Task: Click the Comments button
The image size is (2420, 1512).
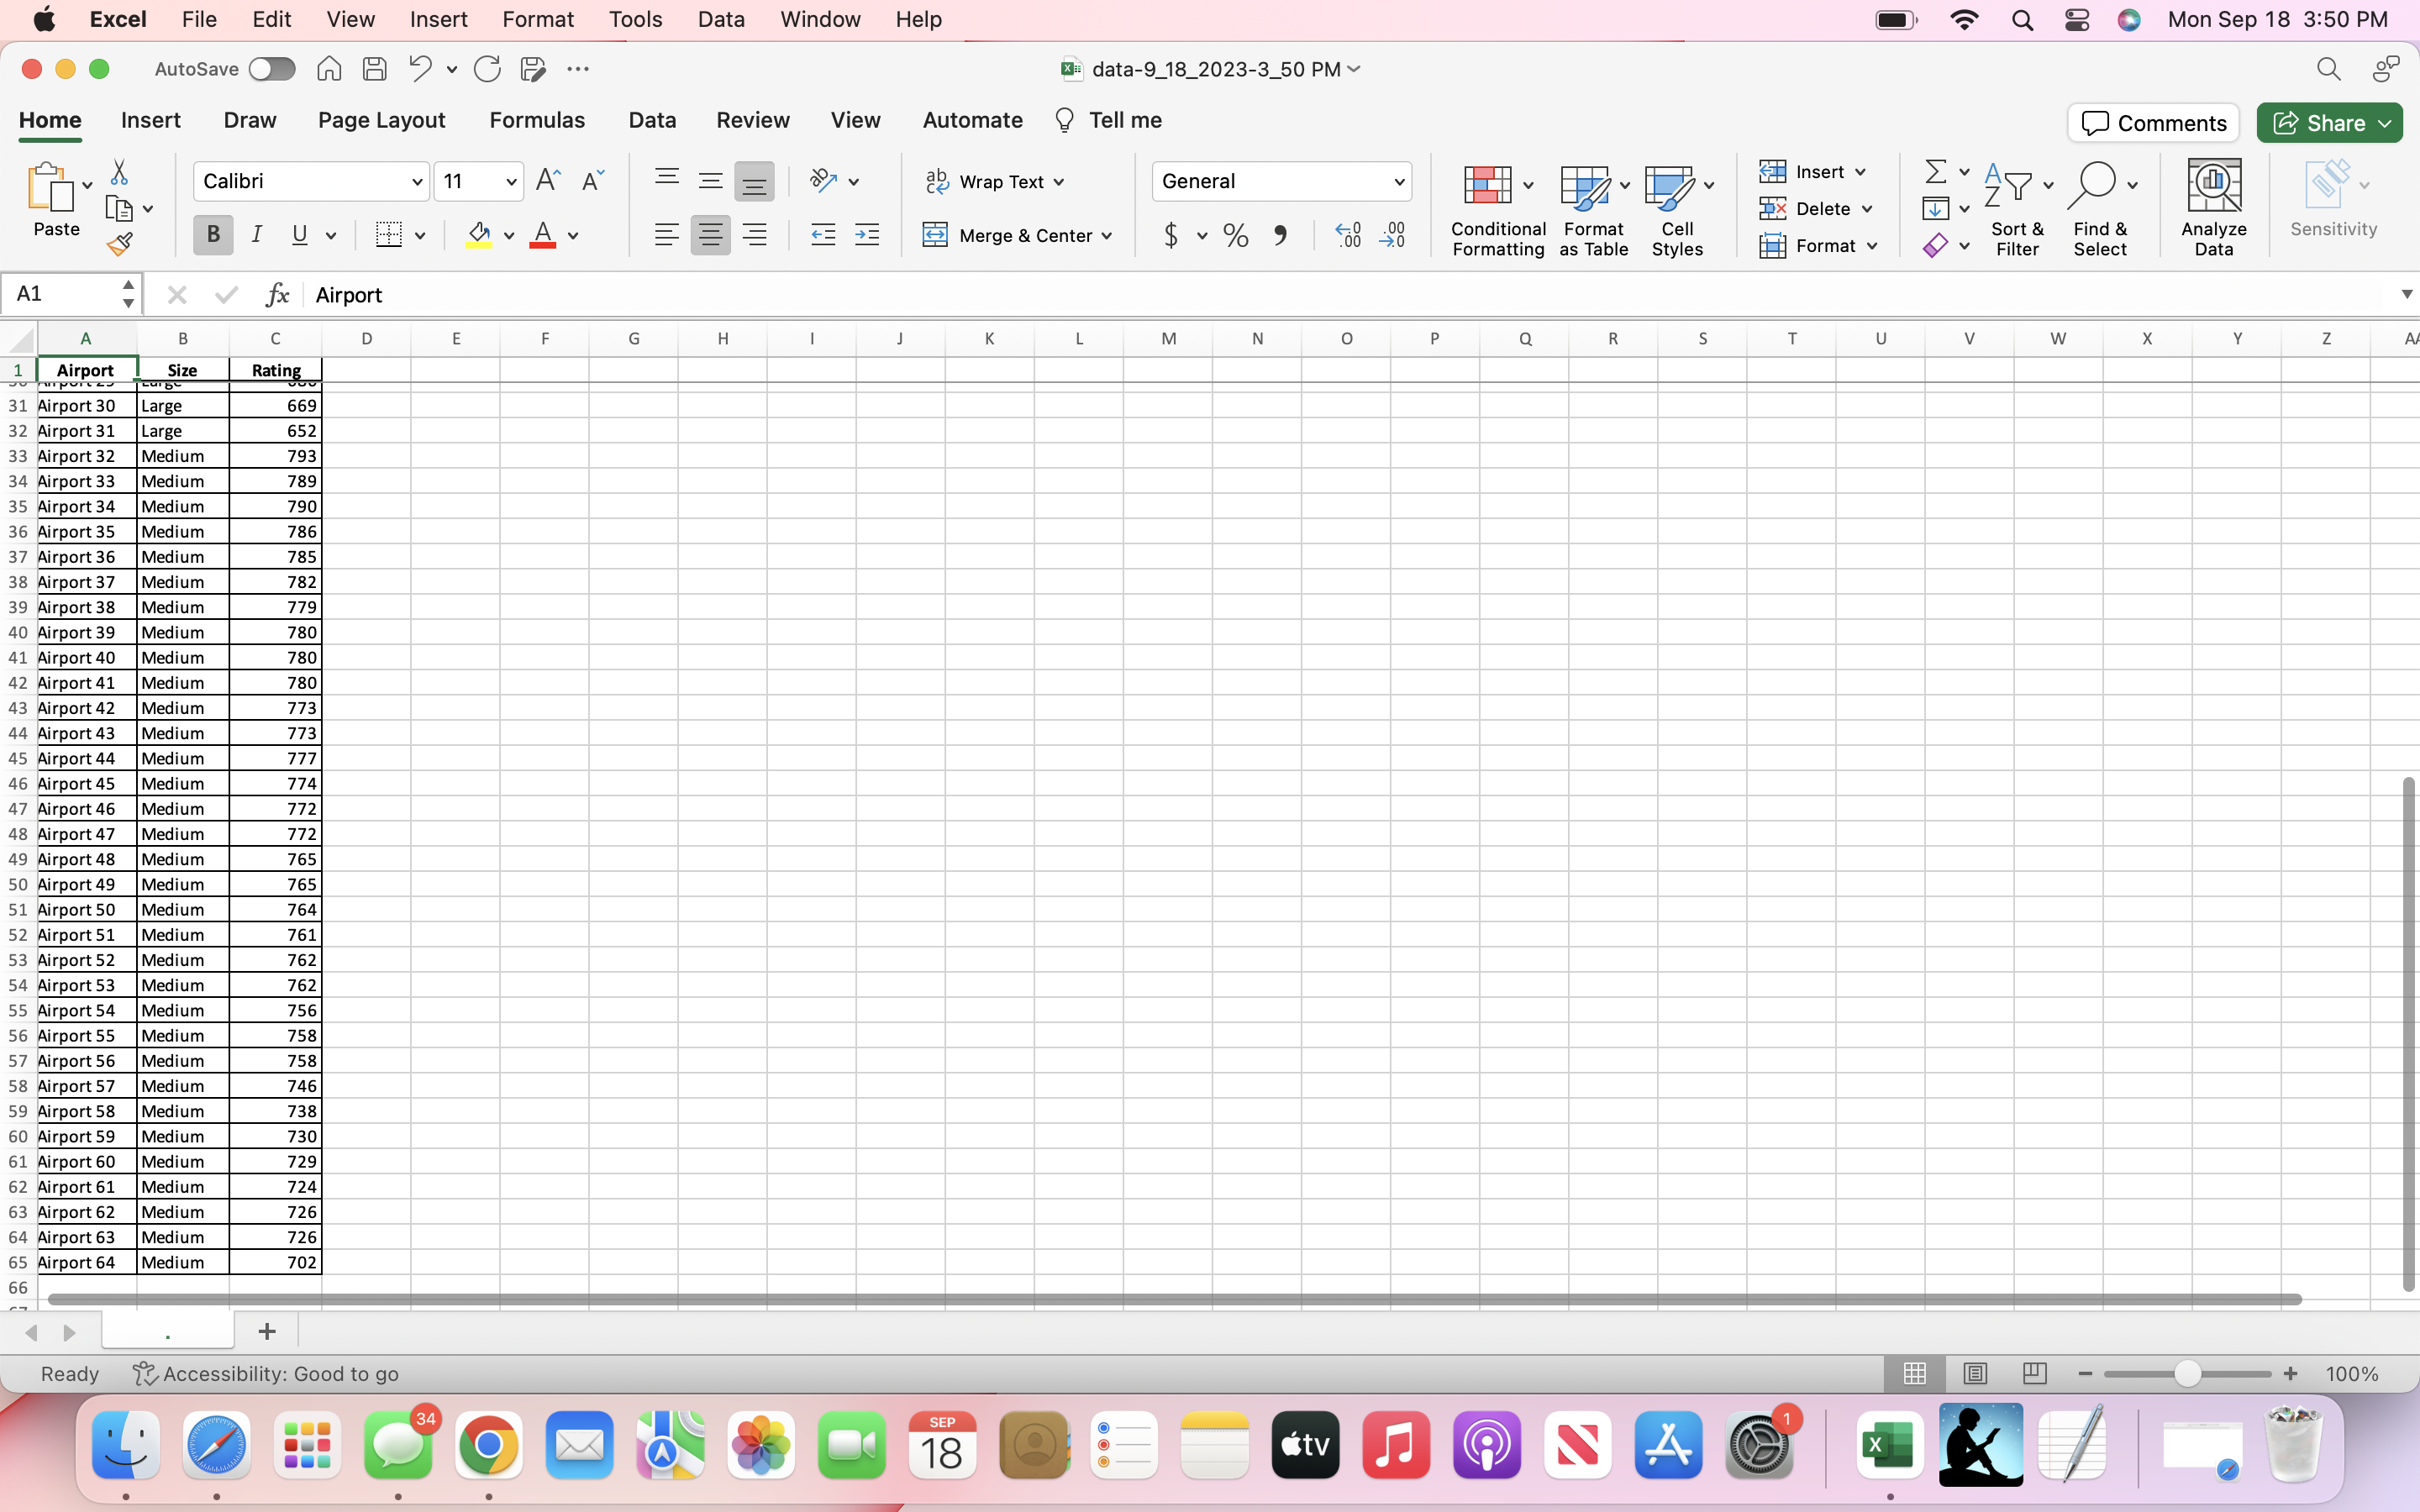Action: [2153, 123]
